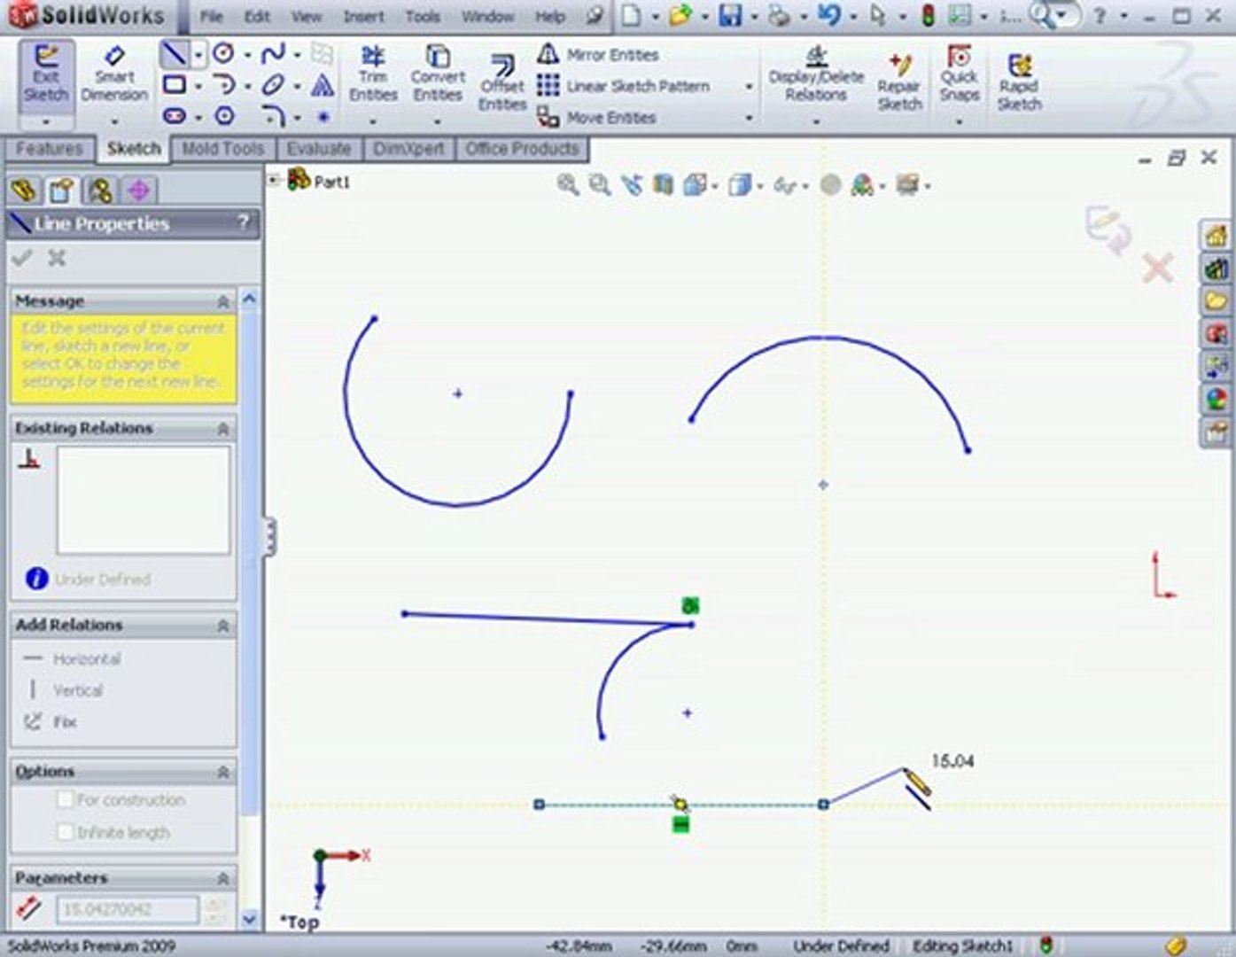
Task: Toggle Infinite length checkbox
Action: [x=65, y=832]
